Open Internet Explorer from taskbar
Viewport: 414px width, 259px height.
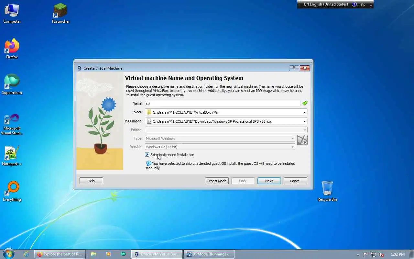coord(26,254)
